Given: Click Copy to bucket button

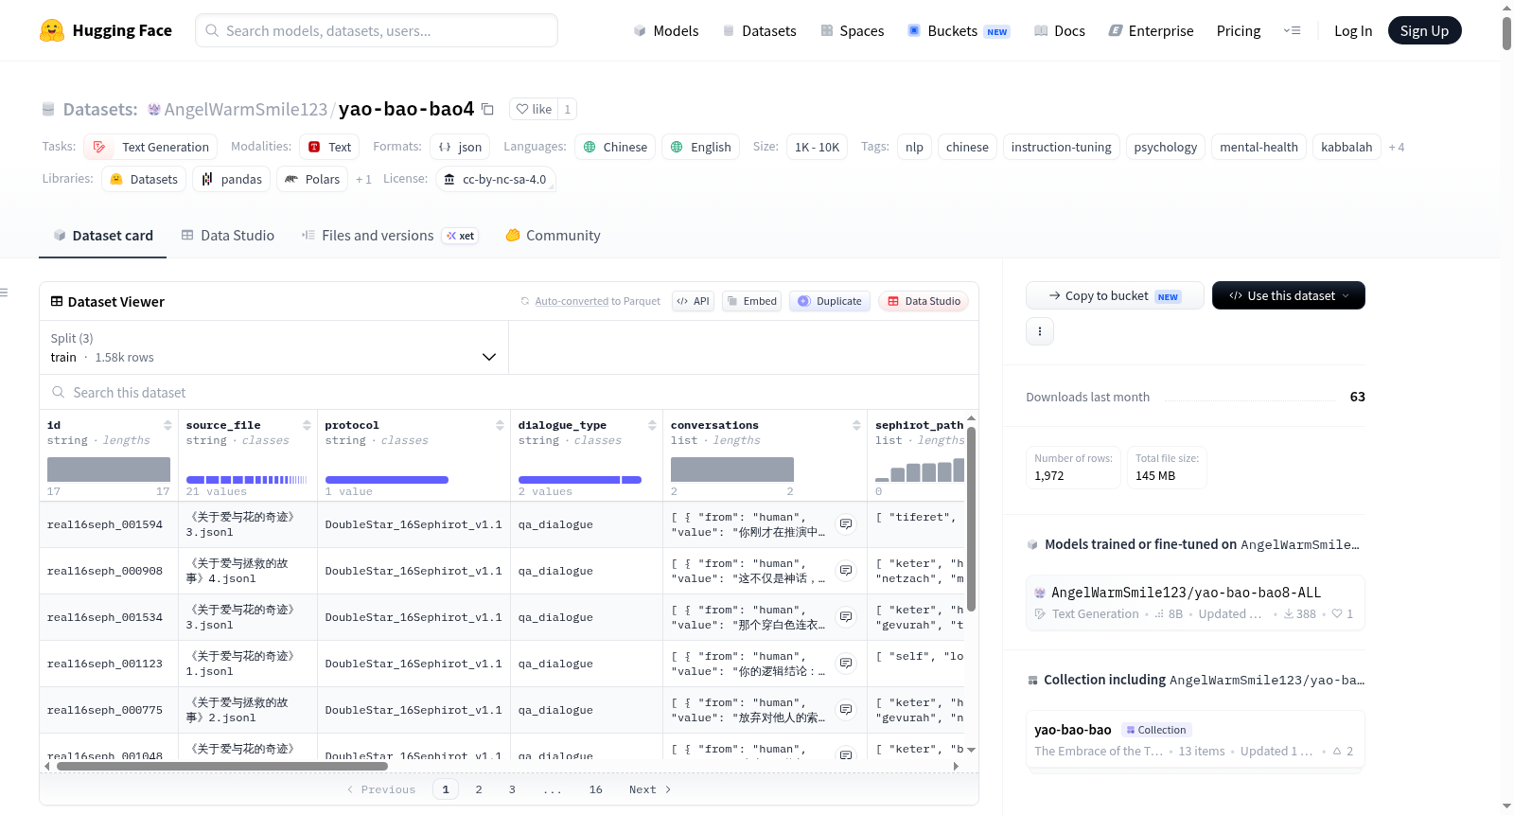Looking at the screenshot, I should (x=1115, y=296).
